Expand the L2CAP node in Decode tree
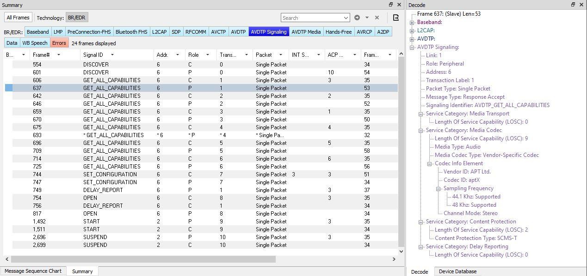This screenshot has height=276, width=587. (412, 30)
